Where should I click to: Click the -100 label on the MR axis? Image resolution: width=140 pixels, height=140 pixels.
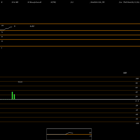point(137,123)
